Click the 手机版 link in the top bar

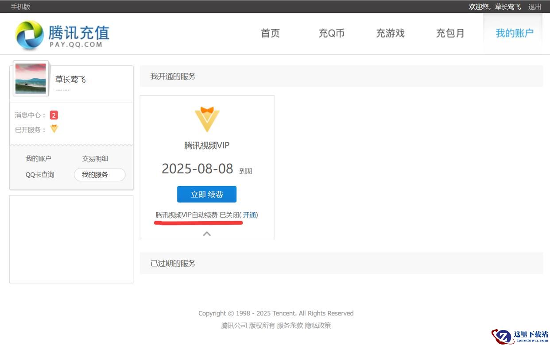20,7
